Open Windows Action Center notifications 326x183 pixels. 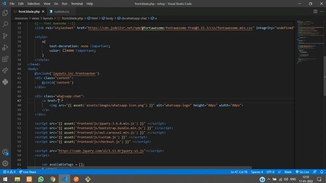319,179
